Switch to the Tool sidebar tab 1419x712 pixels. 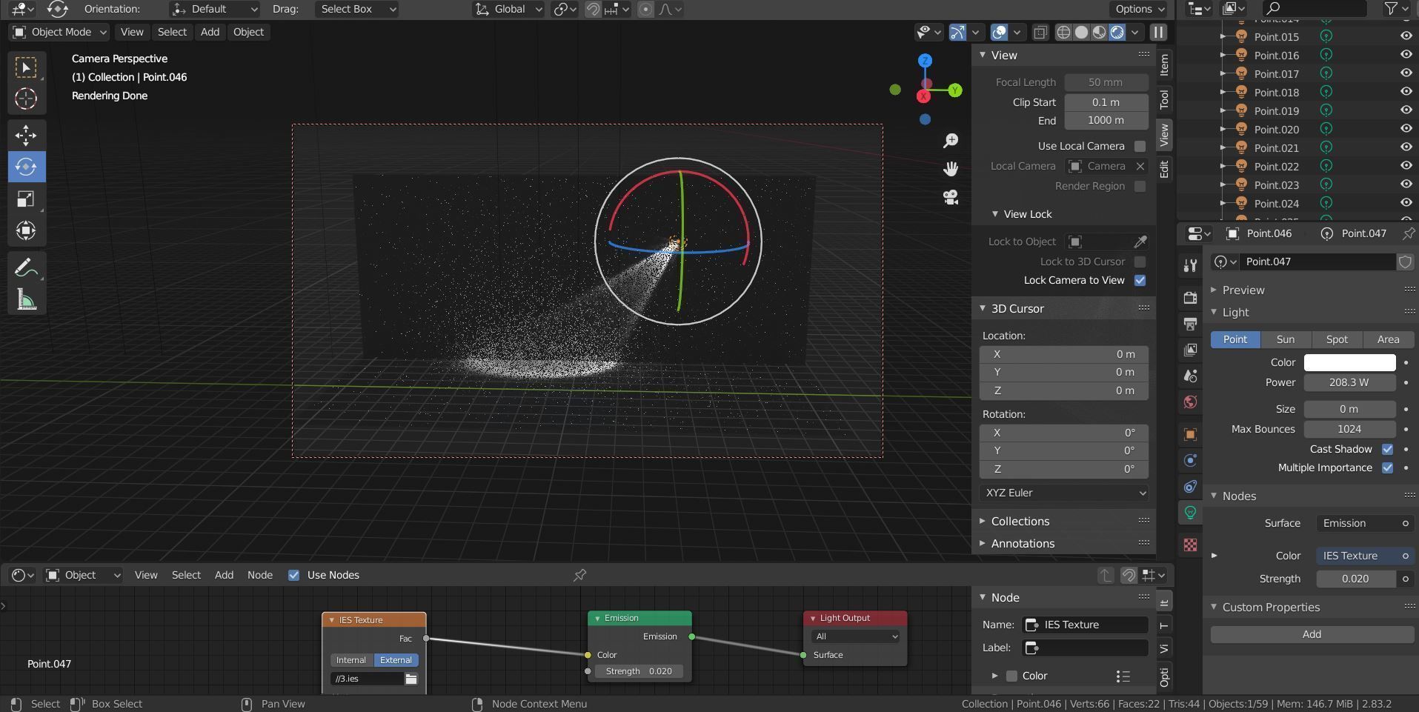pos(1164,99)
